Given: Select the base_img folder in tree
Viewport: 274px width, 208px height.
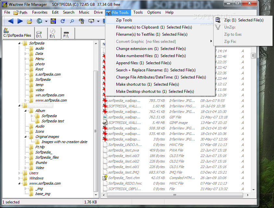Looking at the screenshot, I should click(x=43, y=194).
